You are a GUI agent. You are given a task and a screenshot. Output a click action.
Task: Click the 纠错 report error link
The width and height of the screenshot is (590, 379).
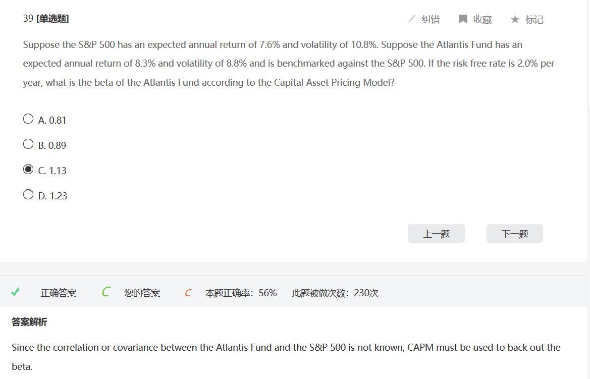click(431, 20)
